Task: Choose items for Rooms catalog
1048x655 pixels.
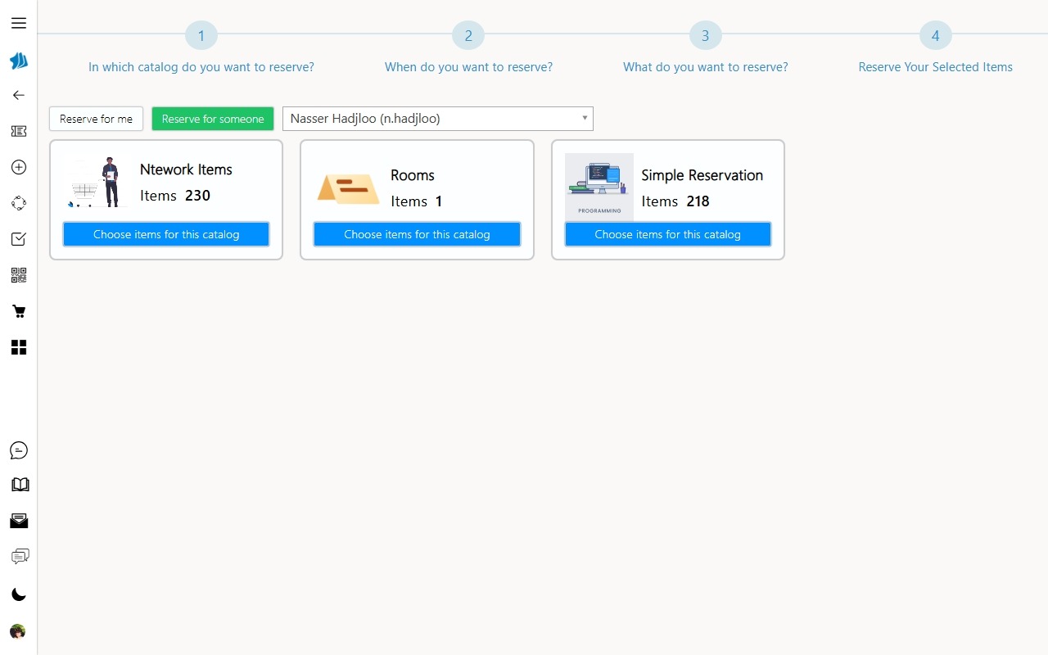Action: point(417,234)
